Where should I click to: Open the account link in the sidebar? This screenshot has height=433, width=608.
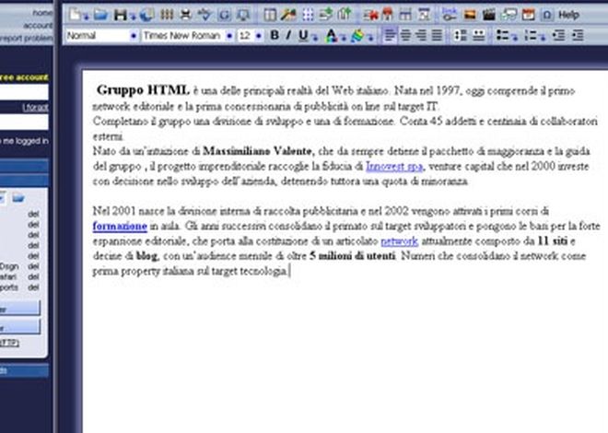tap(38, 26)
